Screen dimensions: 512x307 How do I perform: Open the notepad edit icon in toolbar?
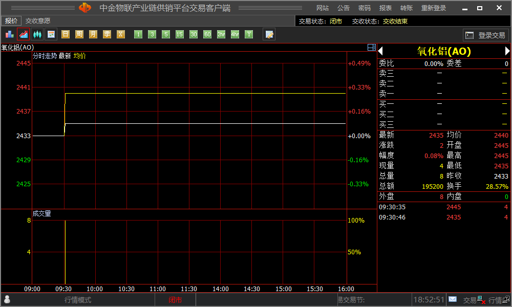tap(269, 34)
